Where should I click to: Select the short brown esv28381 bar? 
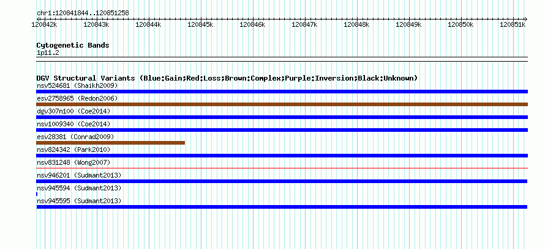[110, 143]
